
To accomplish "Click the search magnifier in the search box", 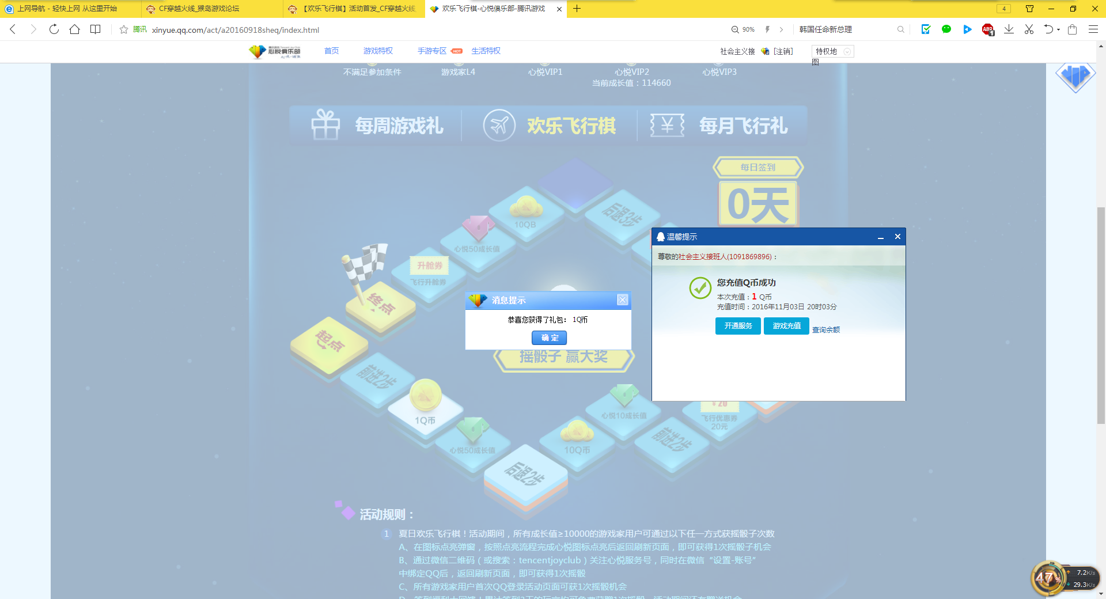I will click(x=901, y=29).
